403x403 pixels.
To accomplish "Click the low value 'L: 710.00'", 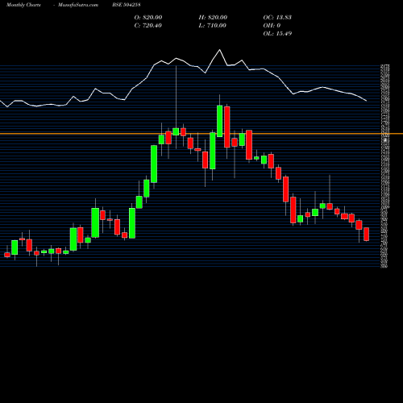I will click(x=213, y=26).
